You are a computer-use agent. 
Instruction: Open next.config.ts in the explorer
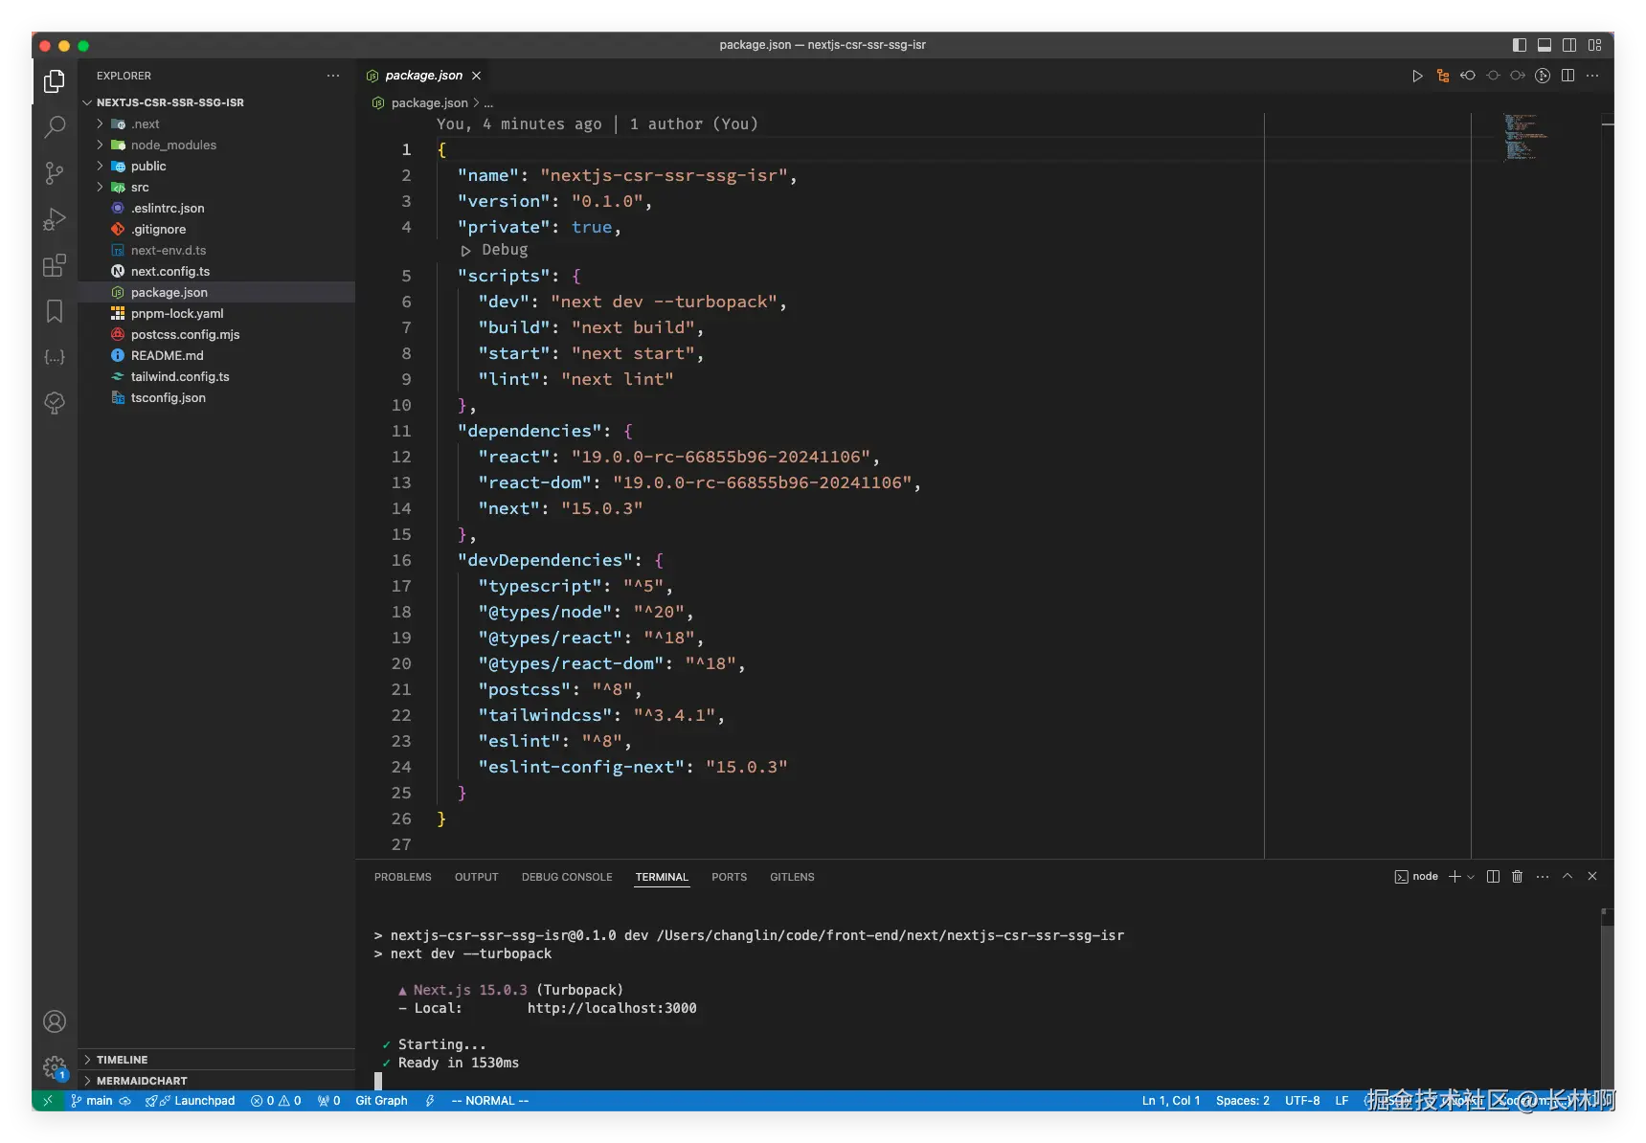point(169,272)
